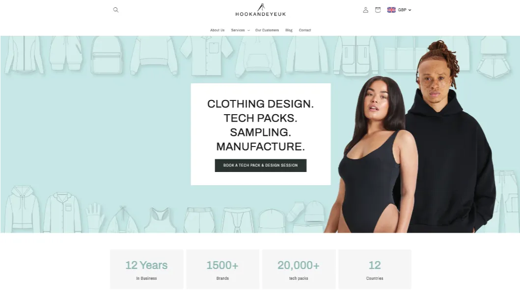The image size is (520, 294).
Task: Open Our Customers page
Action: pyautogui.click(x=267, y=30)
